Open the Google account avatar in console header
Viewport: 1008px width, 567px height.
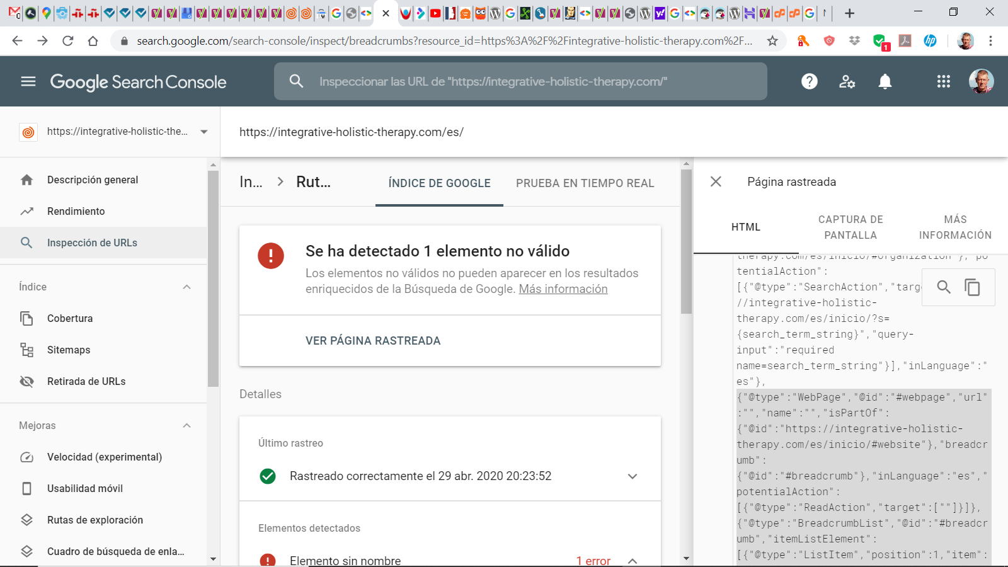click(981, 81)
